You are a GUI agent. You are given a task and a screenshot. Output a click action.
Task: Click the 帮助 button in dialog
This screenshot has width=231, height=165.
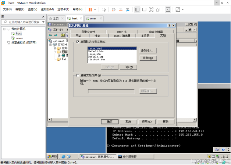[166, 121]
